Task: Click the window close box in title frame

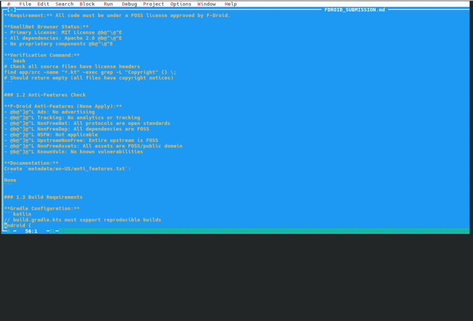Action: [12, 10]
